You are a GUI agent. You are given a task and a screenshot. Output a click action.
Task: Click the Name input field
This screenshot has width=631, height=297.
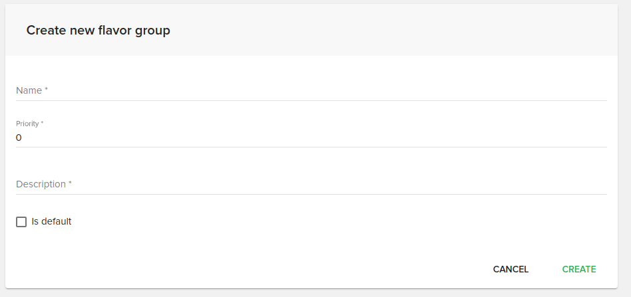[311, 90]
